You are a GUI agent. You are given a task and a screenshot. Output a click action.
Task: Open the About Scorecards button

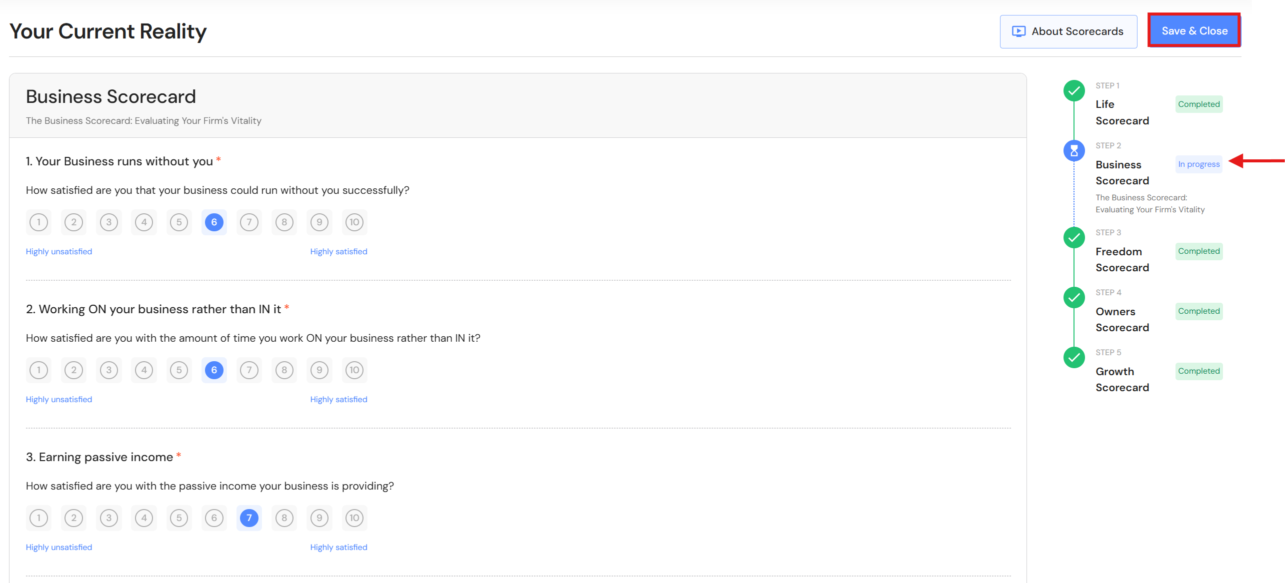point(1068,31)
